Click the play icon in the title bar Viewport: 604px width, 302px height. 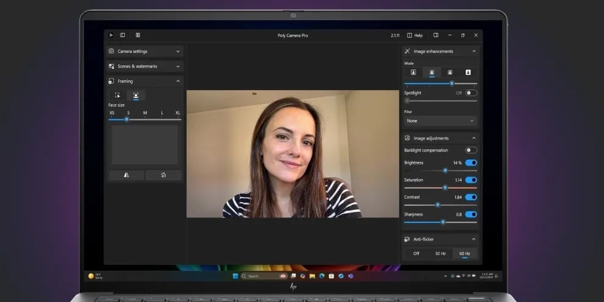coord(110,35)
